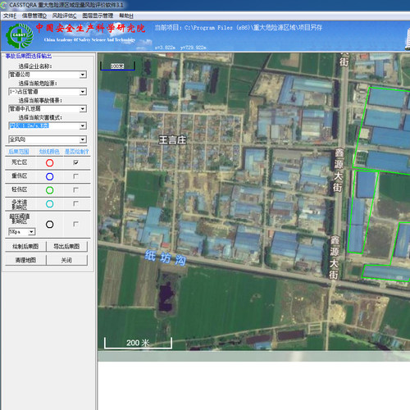The width and height of the screenshot is (410, 410).
Task: Click the 王言庄 label on the map
Action: (x=172, y=140)
